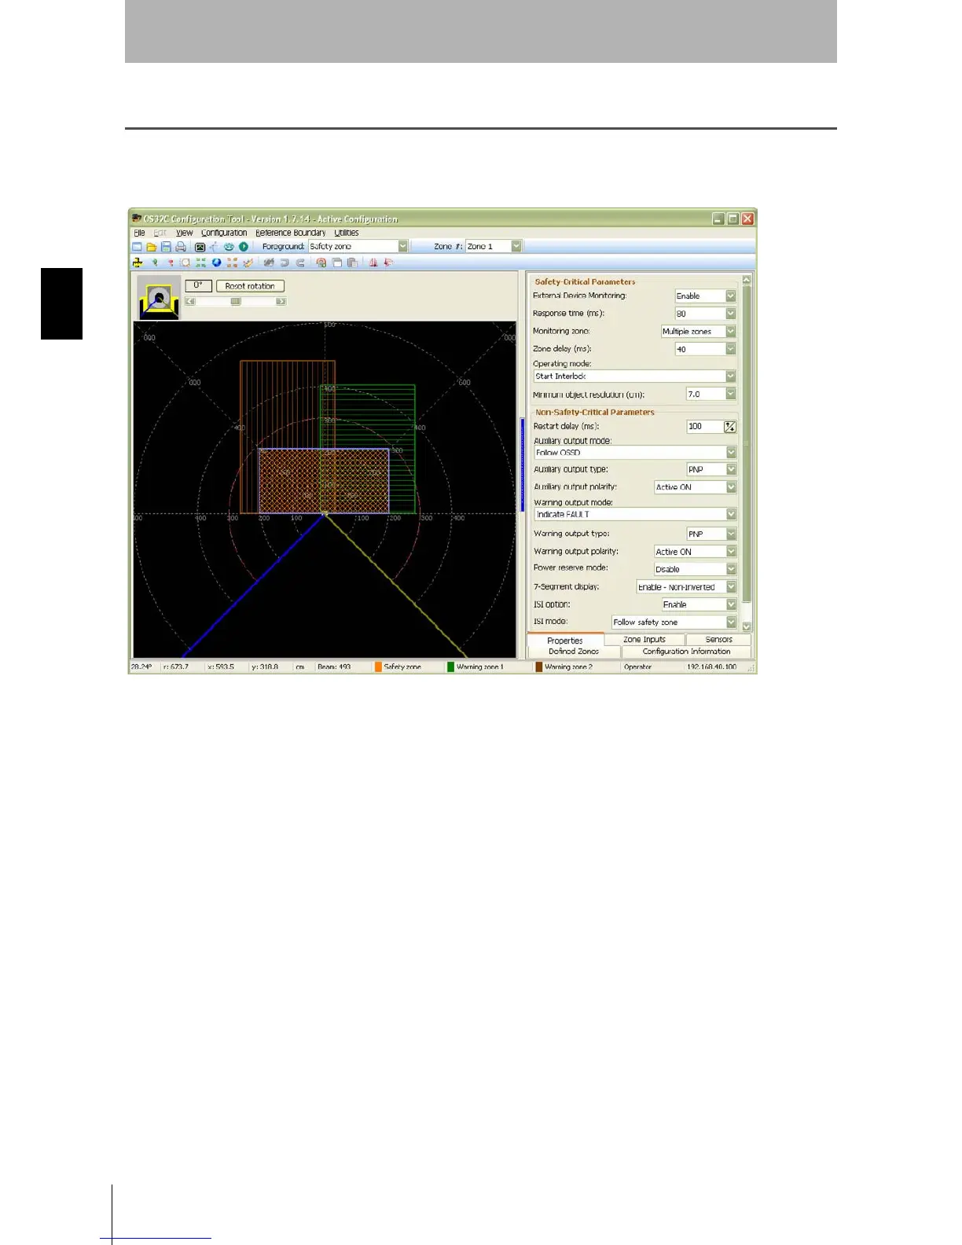Switch to the Defined Zones tab
The image size is (962, 1245).
[574, 652]
